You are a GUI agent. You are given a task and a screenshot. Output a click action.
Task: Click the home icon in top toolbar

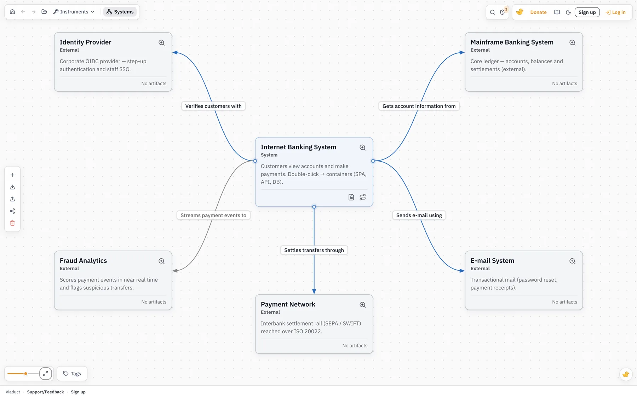pyautogui.click(x=12, y=12)
